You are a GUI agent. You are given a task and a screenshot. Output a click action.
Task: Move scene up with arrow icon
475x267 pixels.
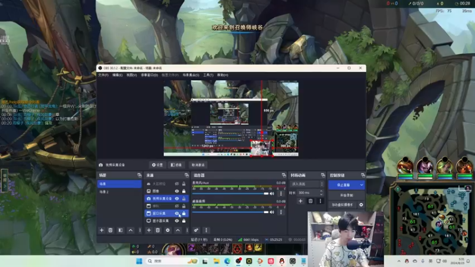[131, 230]
